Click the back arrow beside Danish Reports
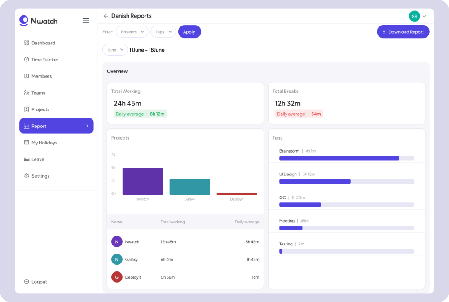Image resolution: width=449 pixels, height=302 pixels. click(106, 16)
